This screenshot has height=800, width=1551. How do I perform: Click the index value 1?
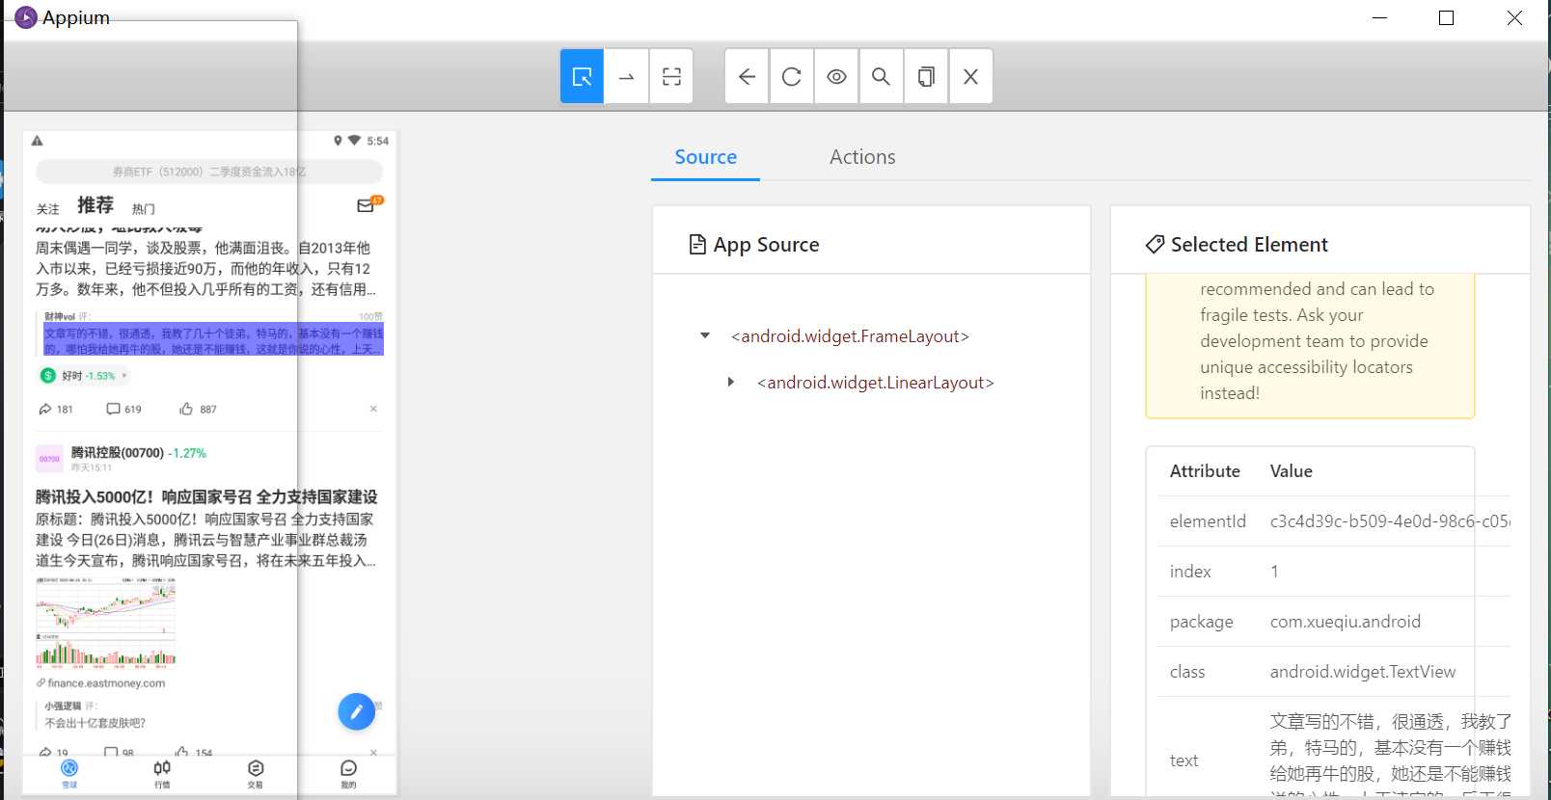pyautogui.click(x=1274, y=572)
